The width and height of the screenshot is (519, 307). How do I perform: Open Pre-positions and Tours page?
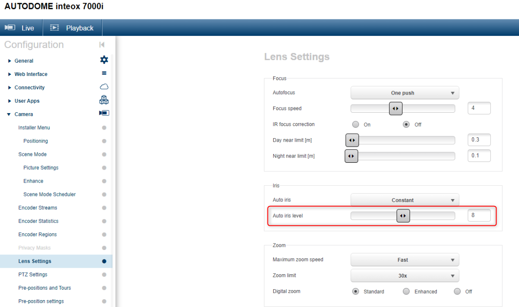pyautogui.click(x=45, y=288)
